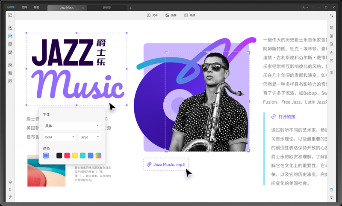Switch to the Jazz Music tab
The image size is (342, 206).
[67, 7]
